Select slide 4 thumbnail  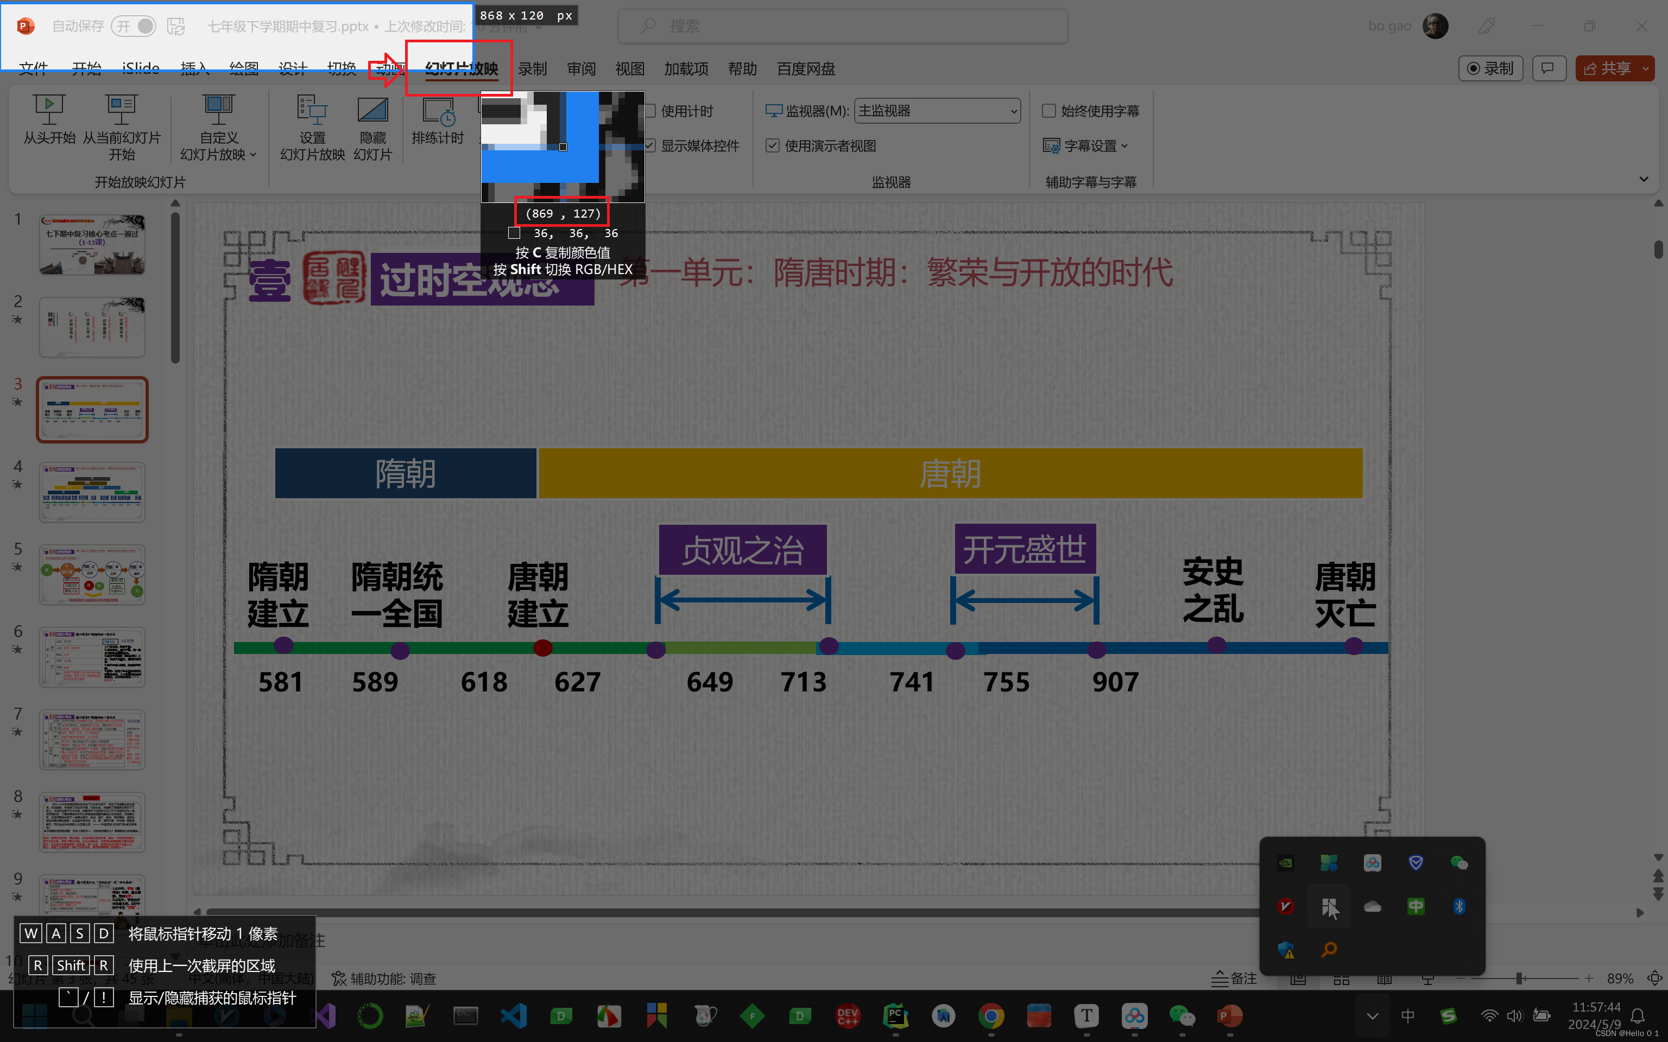click(x=92, y=492)
